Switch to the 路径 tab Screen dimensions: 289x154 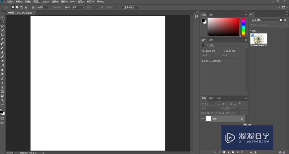[x=218, y=98]
